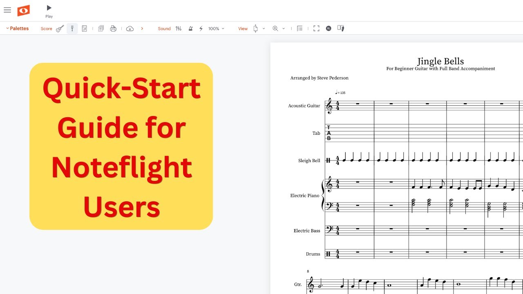523x294 pixels.
Task: Click the page layout view icon
Action: click(256, 29)
